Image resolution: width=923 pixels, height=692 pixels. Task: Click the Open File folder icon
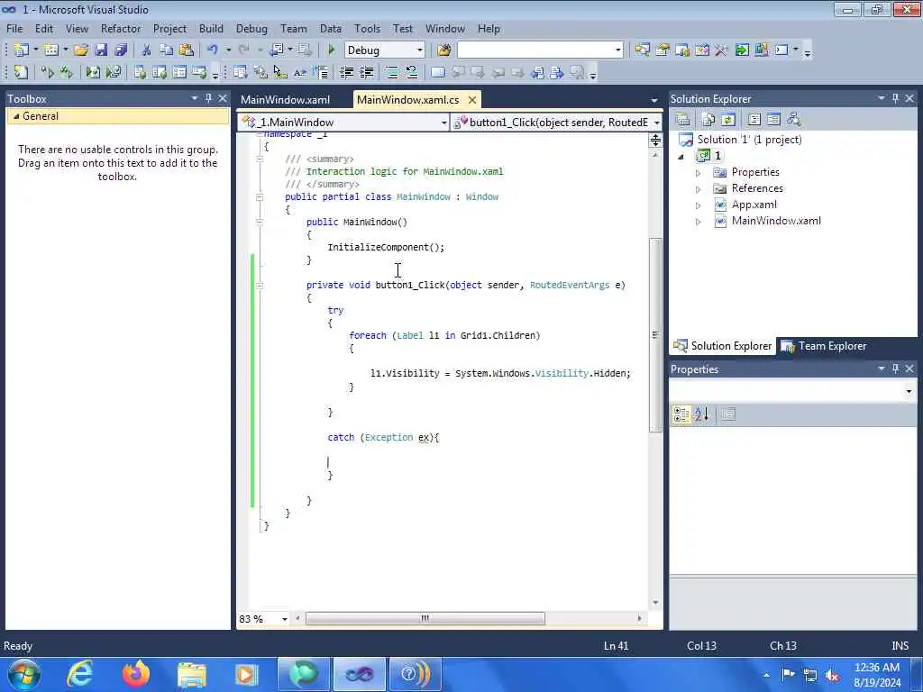(80, 50)
